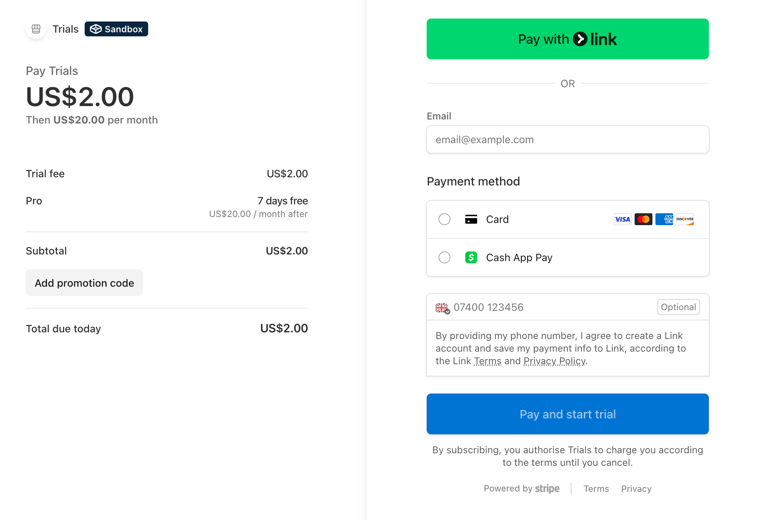Click the Pay with Link button
759x520 pixels.
[567, 39]
